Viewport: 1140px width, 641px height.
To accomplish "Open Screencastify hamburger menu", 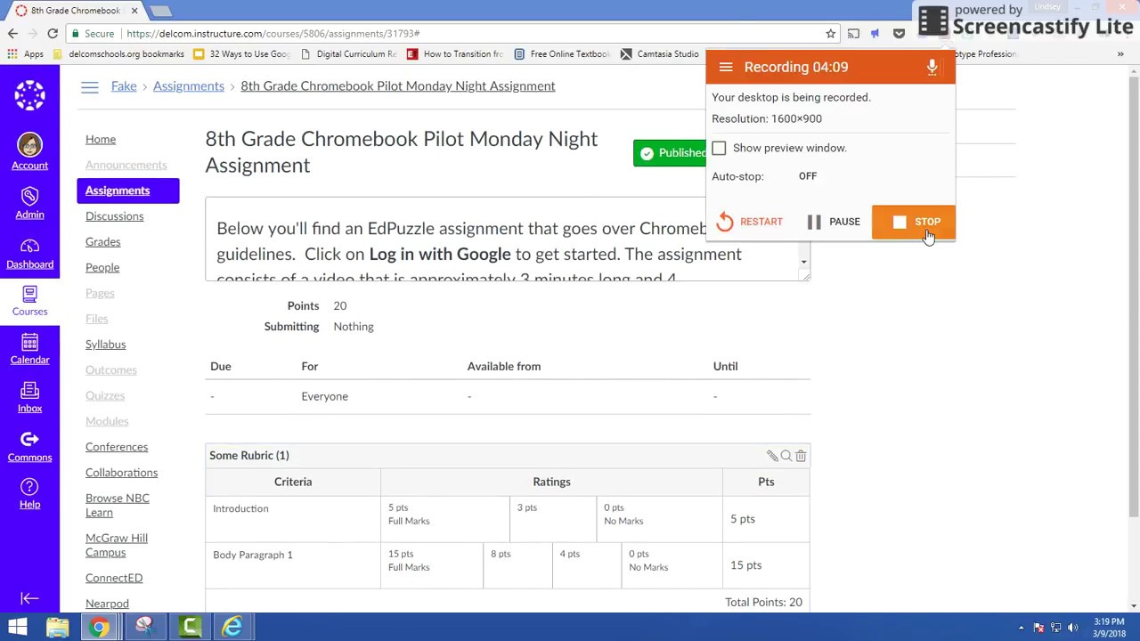I will [x=726, y=67].
